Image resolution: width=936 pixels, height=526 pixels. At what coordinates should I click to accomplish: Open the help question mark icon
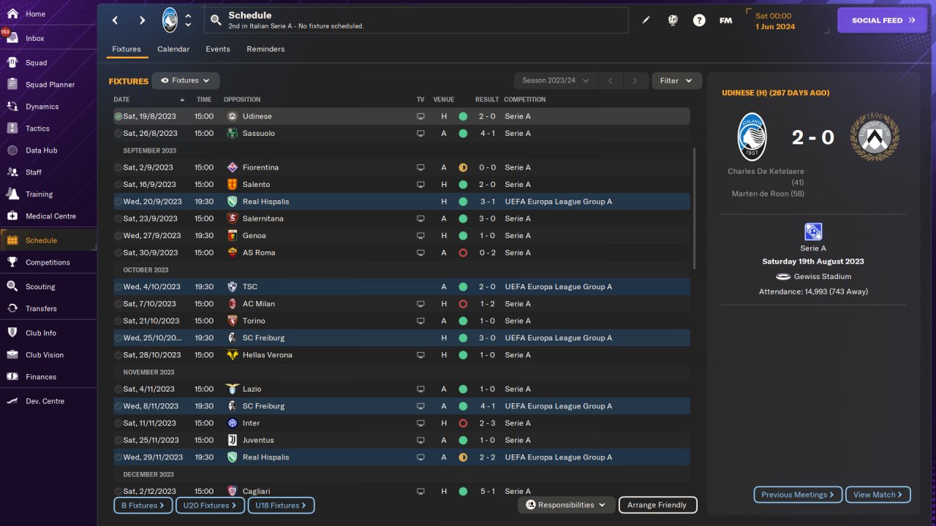pos(699,20)
